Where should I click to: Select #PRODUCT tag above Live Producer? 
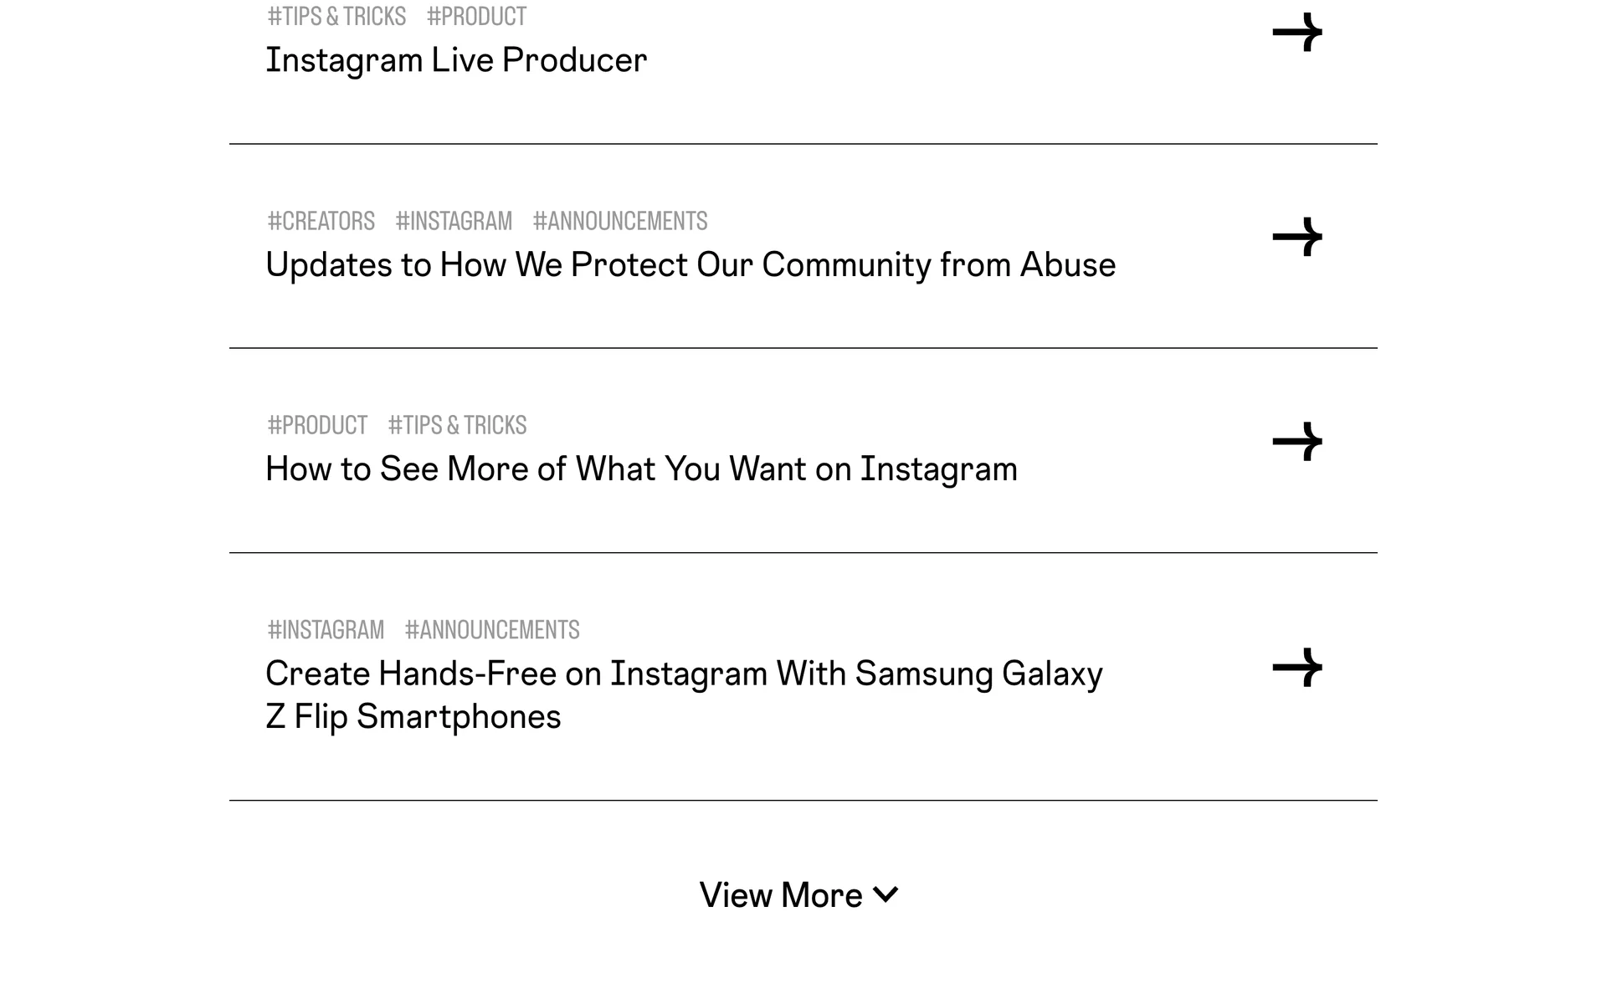click(476, 16)
